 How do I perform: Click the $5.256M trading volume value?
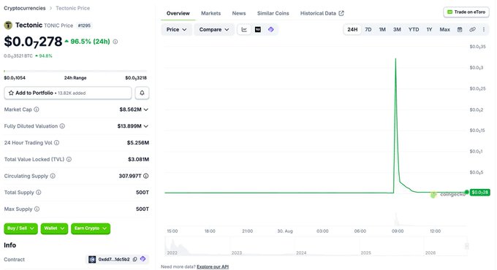138,143
